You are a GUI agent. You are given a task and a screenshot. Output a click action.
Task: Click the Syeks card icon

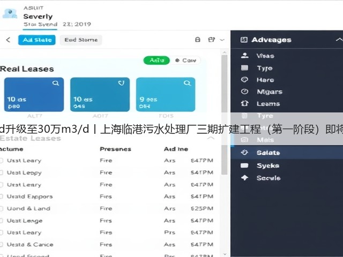[x=244, y=165]
